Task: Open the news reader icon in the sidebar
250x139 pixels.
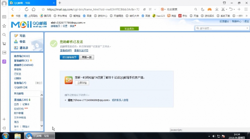Action: (x=4, y=17)
